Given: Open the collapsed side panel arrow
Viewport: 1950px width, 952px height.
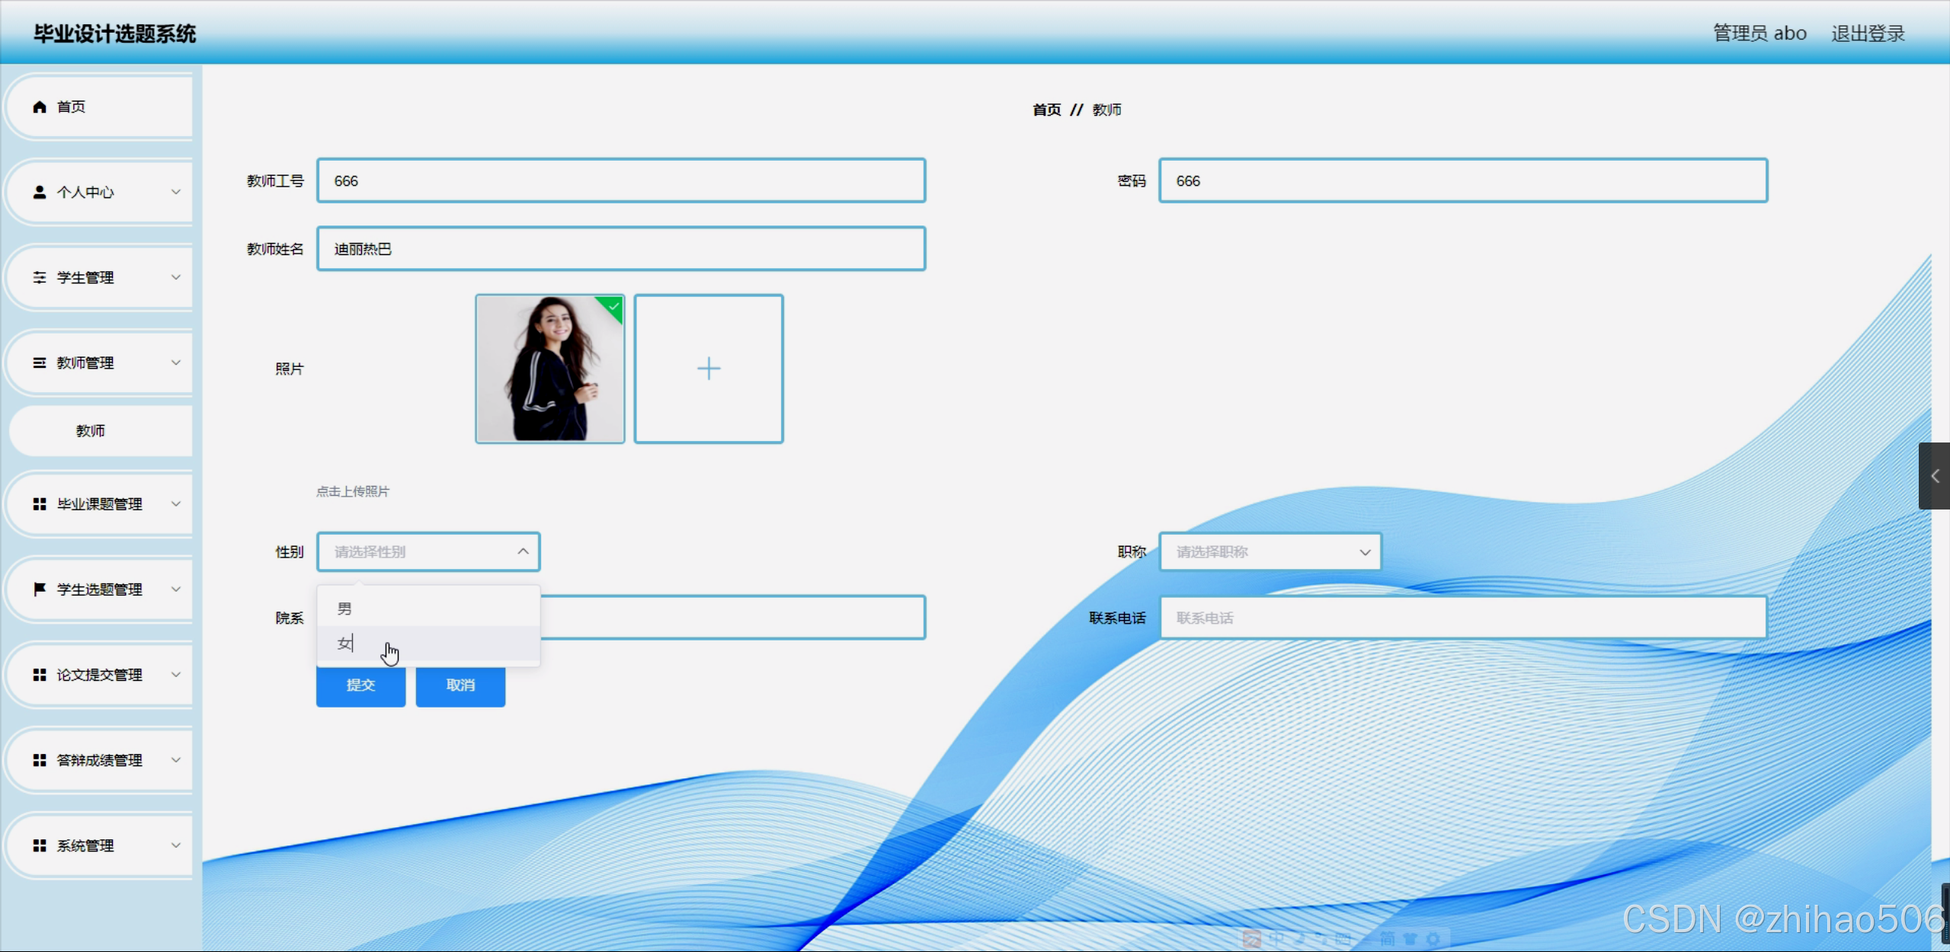Looking at the screenshot, I should (1934, 476).
